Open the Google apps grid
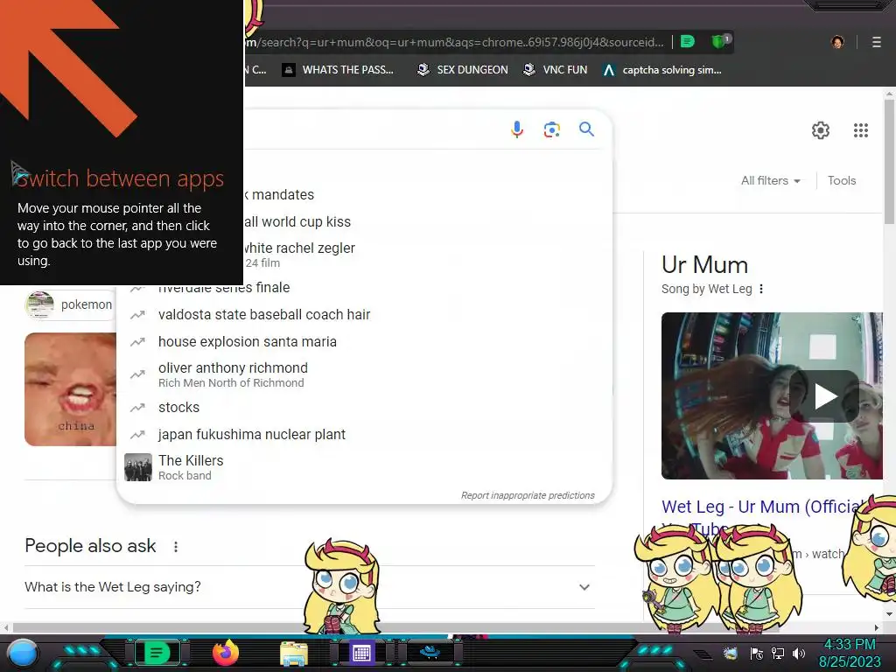 pos(861,130)
